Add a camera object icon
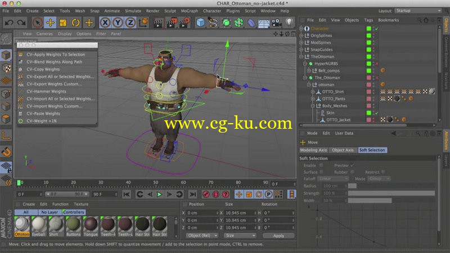The width and height of the screenshot is (450, 253). click(277, 22)
